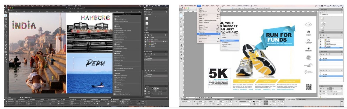Select Tabular Figures radio option
Screen dimensions: 347x109
click(115, 46)
